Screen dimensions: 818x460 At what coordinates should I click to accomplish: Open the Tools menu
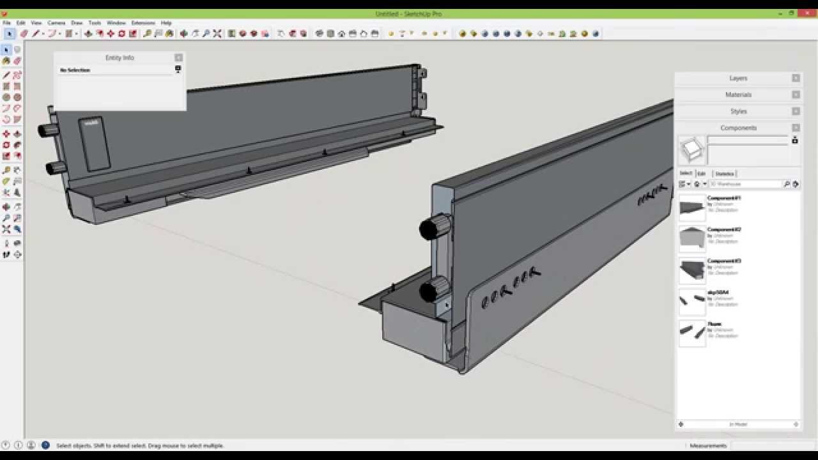click(95, 23)
